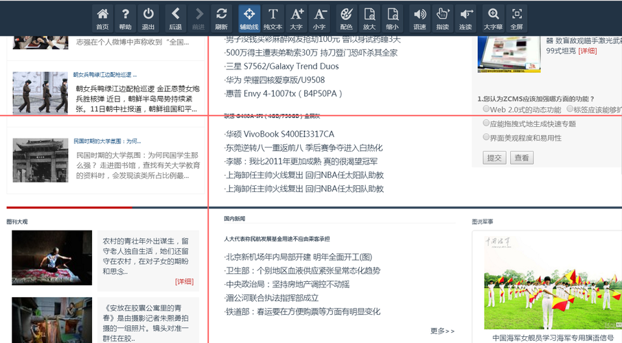Viewport: 622px width, 343px height.
Task: Open 北京新机场年内局部开建 news item
Action: pos(299,257)
